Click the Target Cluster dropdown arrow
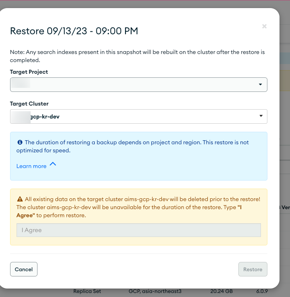The width and height of the screenshot is (290, 297). pos(261,116)
